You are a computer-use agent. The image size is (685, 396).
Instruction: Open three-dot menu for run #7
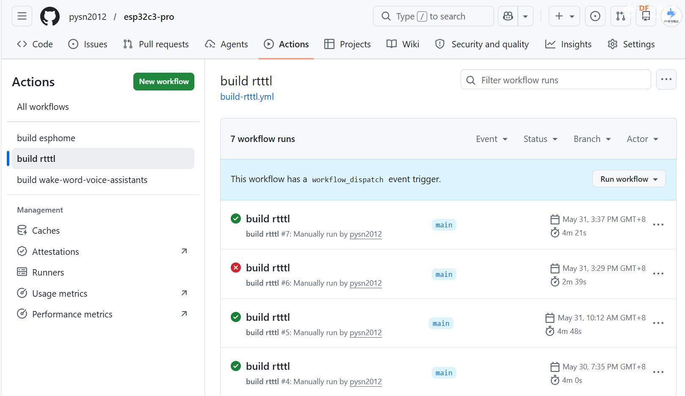click(x=658, y=224)
